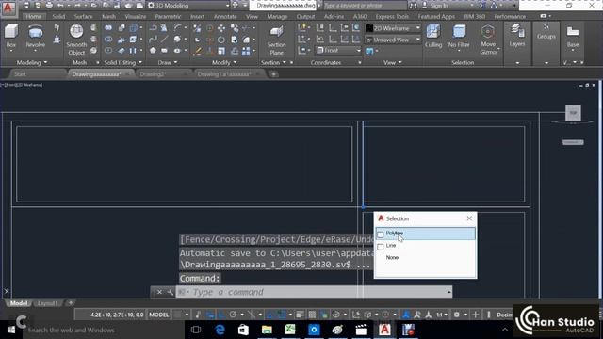Open the Start file tab
The image size is (603, 339).
[x=20, y=74]
